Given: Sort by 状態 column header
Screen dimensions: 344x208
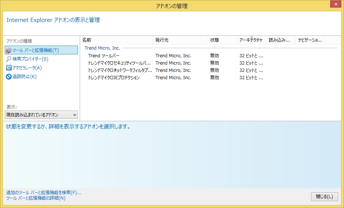Looking at the screenshot, I should pyautogui.click(x=223, y=40).
